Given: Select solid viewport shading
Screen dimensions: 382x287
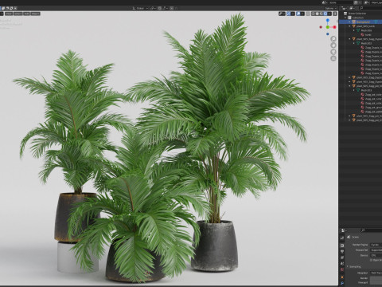Looking at the screenshot, I should [318, 14].
